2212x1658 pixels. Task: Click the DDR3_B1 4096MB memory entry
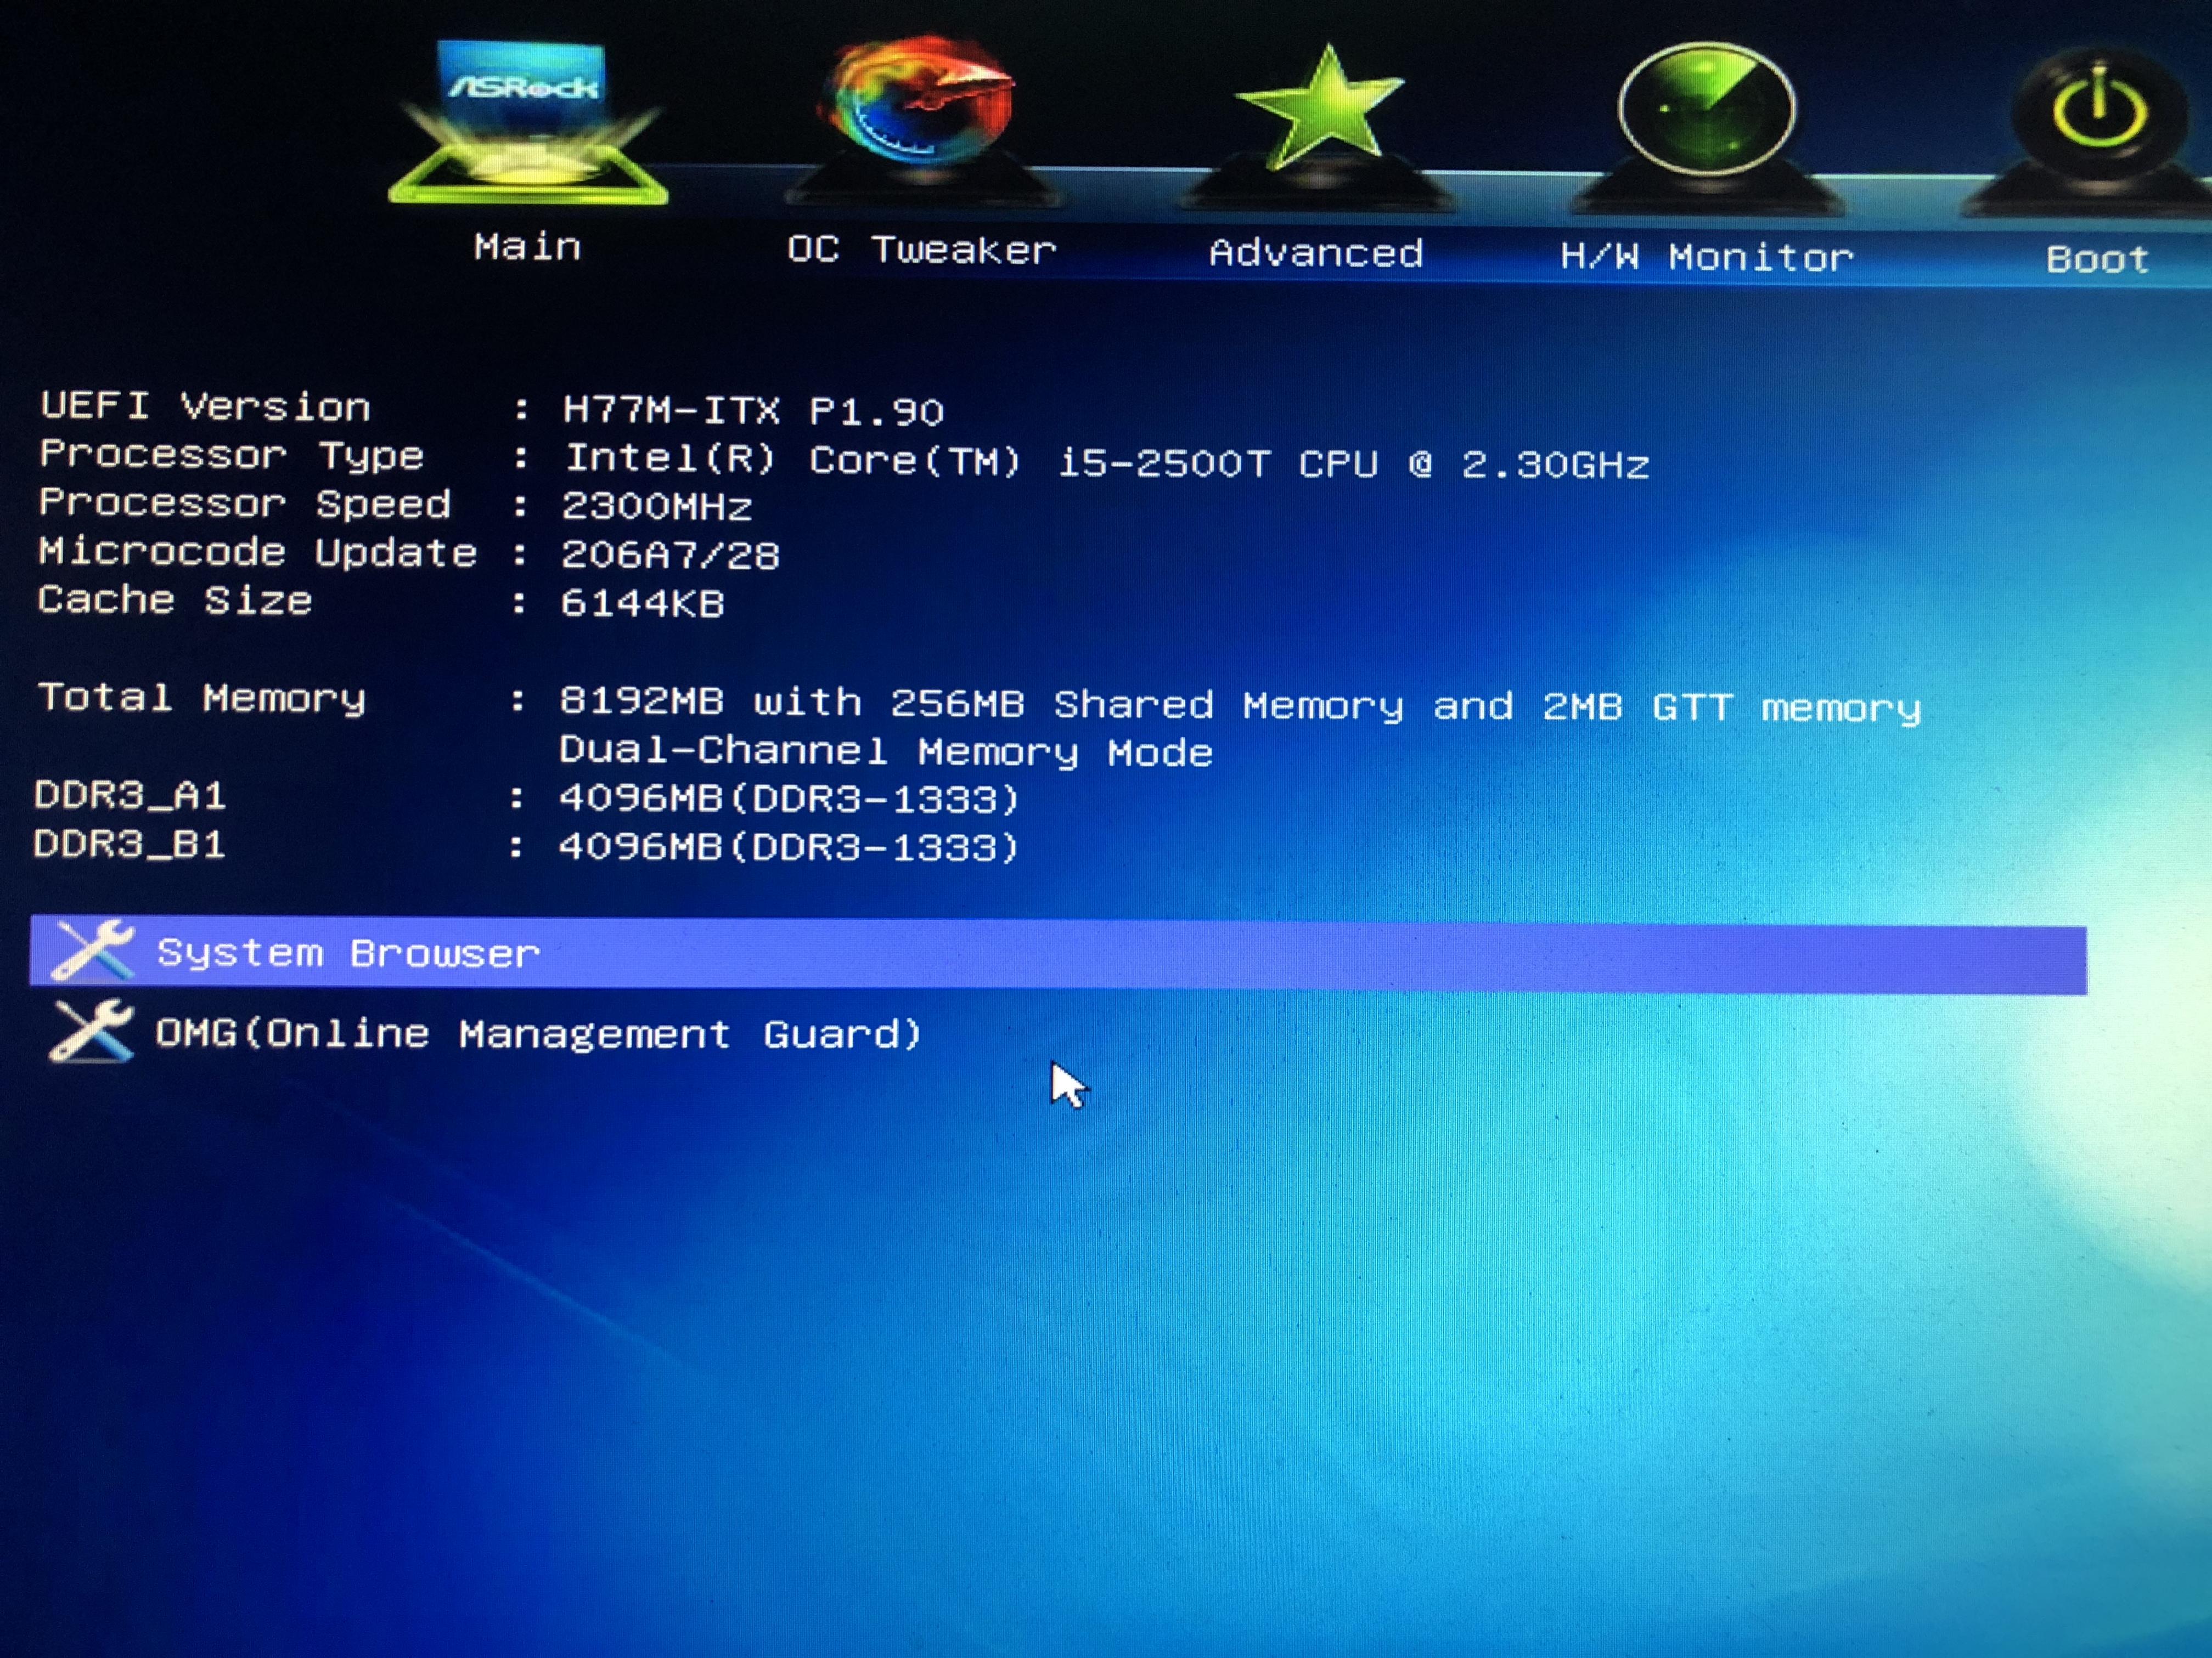(x=788, y=847)
